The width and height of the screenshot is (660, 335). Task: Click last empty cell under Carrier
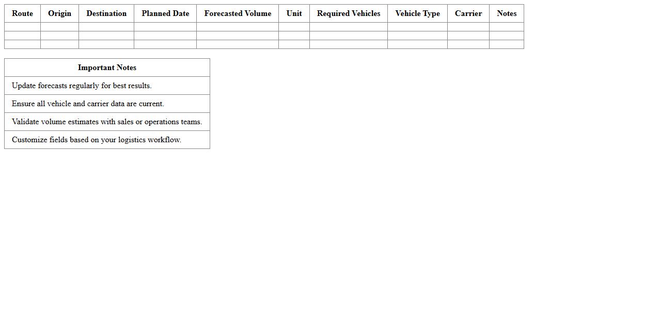pyautogui.click(x=468, y=44)
